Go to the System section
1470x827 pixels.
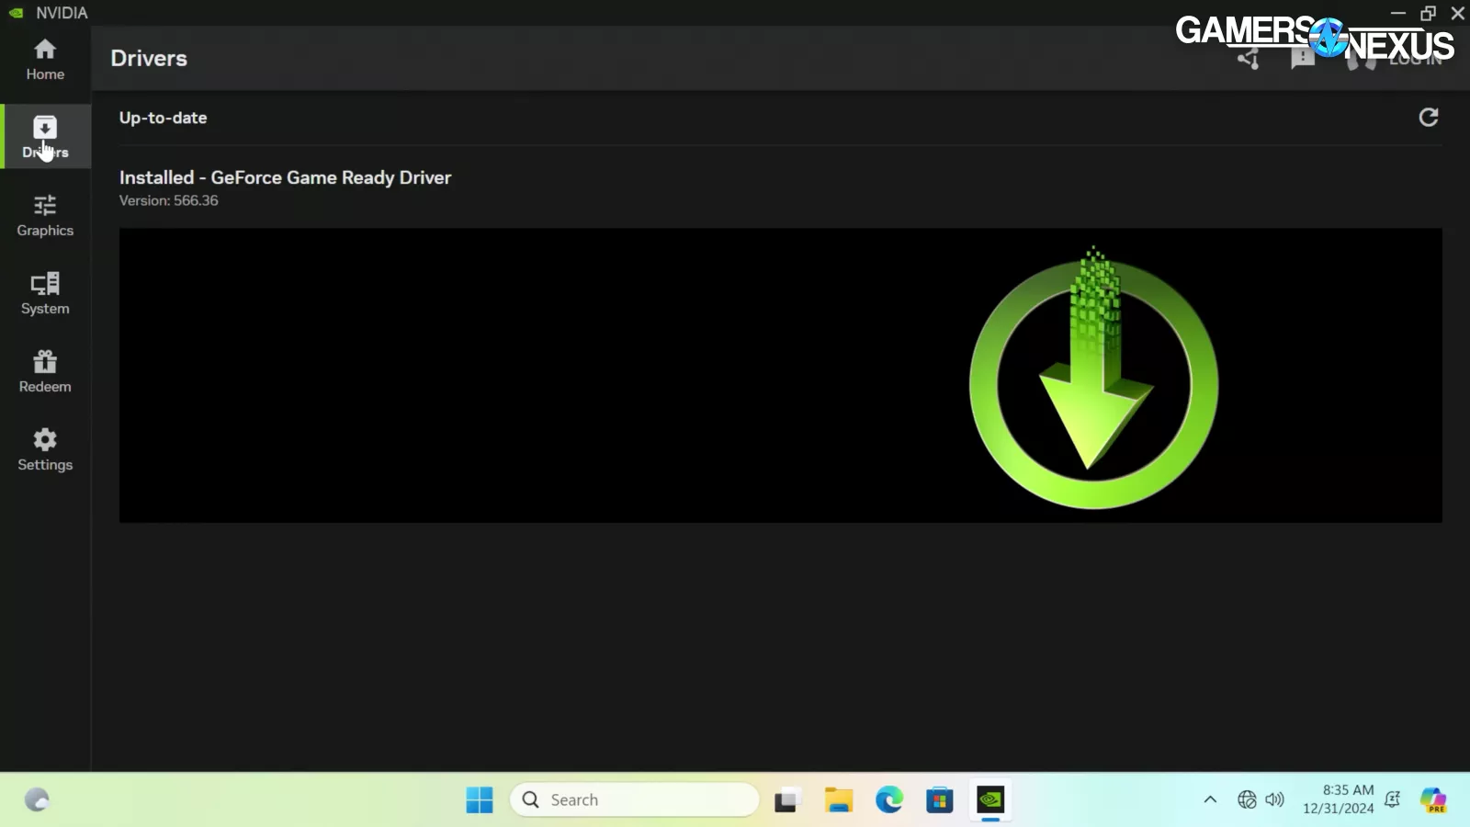45,293
